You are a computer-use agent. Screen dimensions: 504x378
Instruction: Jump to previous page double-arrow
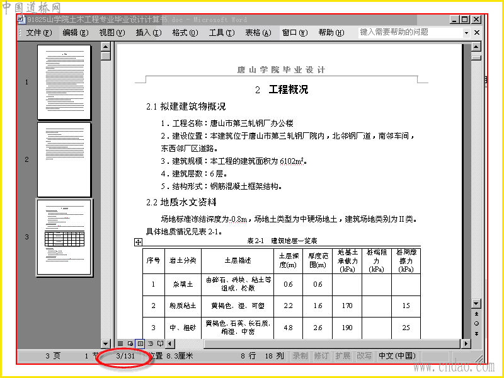[x=476, y=314]
